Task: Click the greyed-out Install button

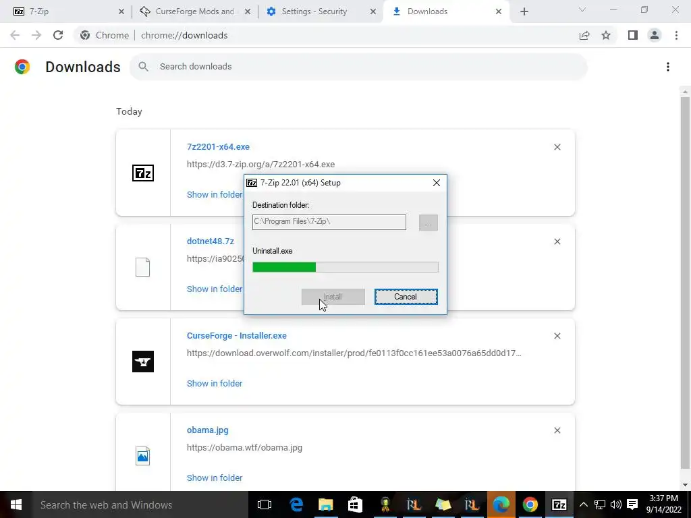Action: coord(333,297)
